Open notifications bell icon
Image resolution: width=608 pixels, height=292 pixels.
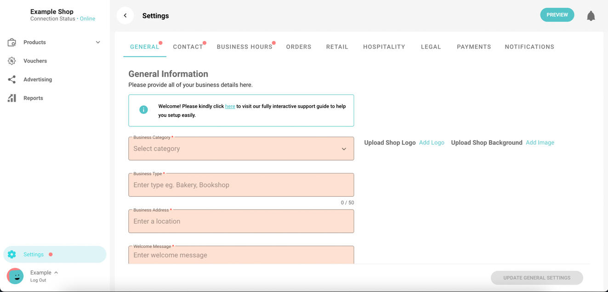(x=591, y=16)
